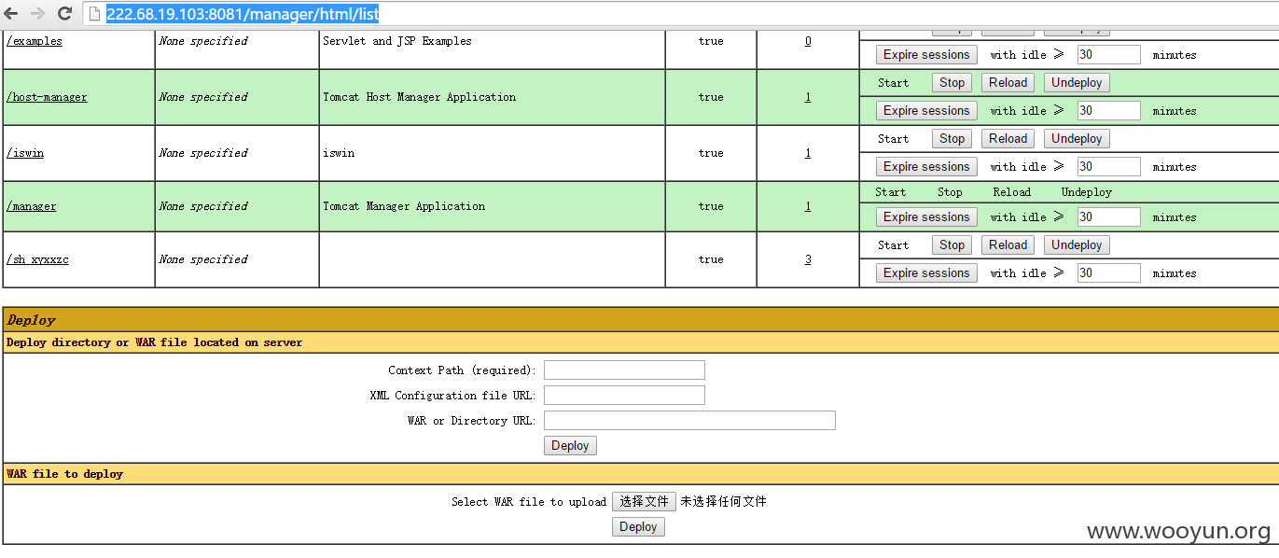The height and width of the screenshot is (558, 1279).
Task: Open the /iswin application link
Action: (25, 153)
